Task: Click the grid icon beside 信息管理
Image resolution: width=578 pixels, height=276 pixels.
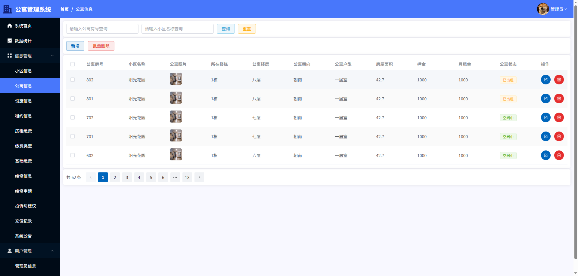Action: (x=10, y=56)
